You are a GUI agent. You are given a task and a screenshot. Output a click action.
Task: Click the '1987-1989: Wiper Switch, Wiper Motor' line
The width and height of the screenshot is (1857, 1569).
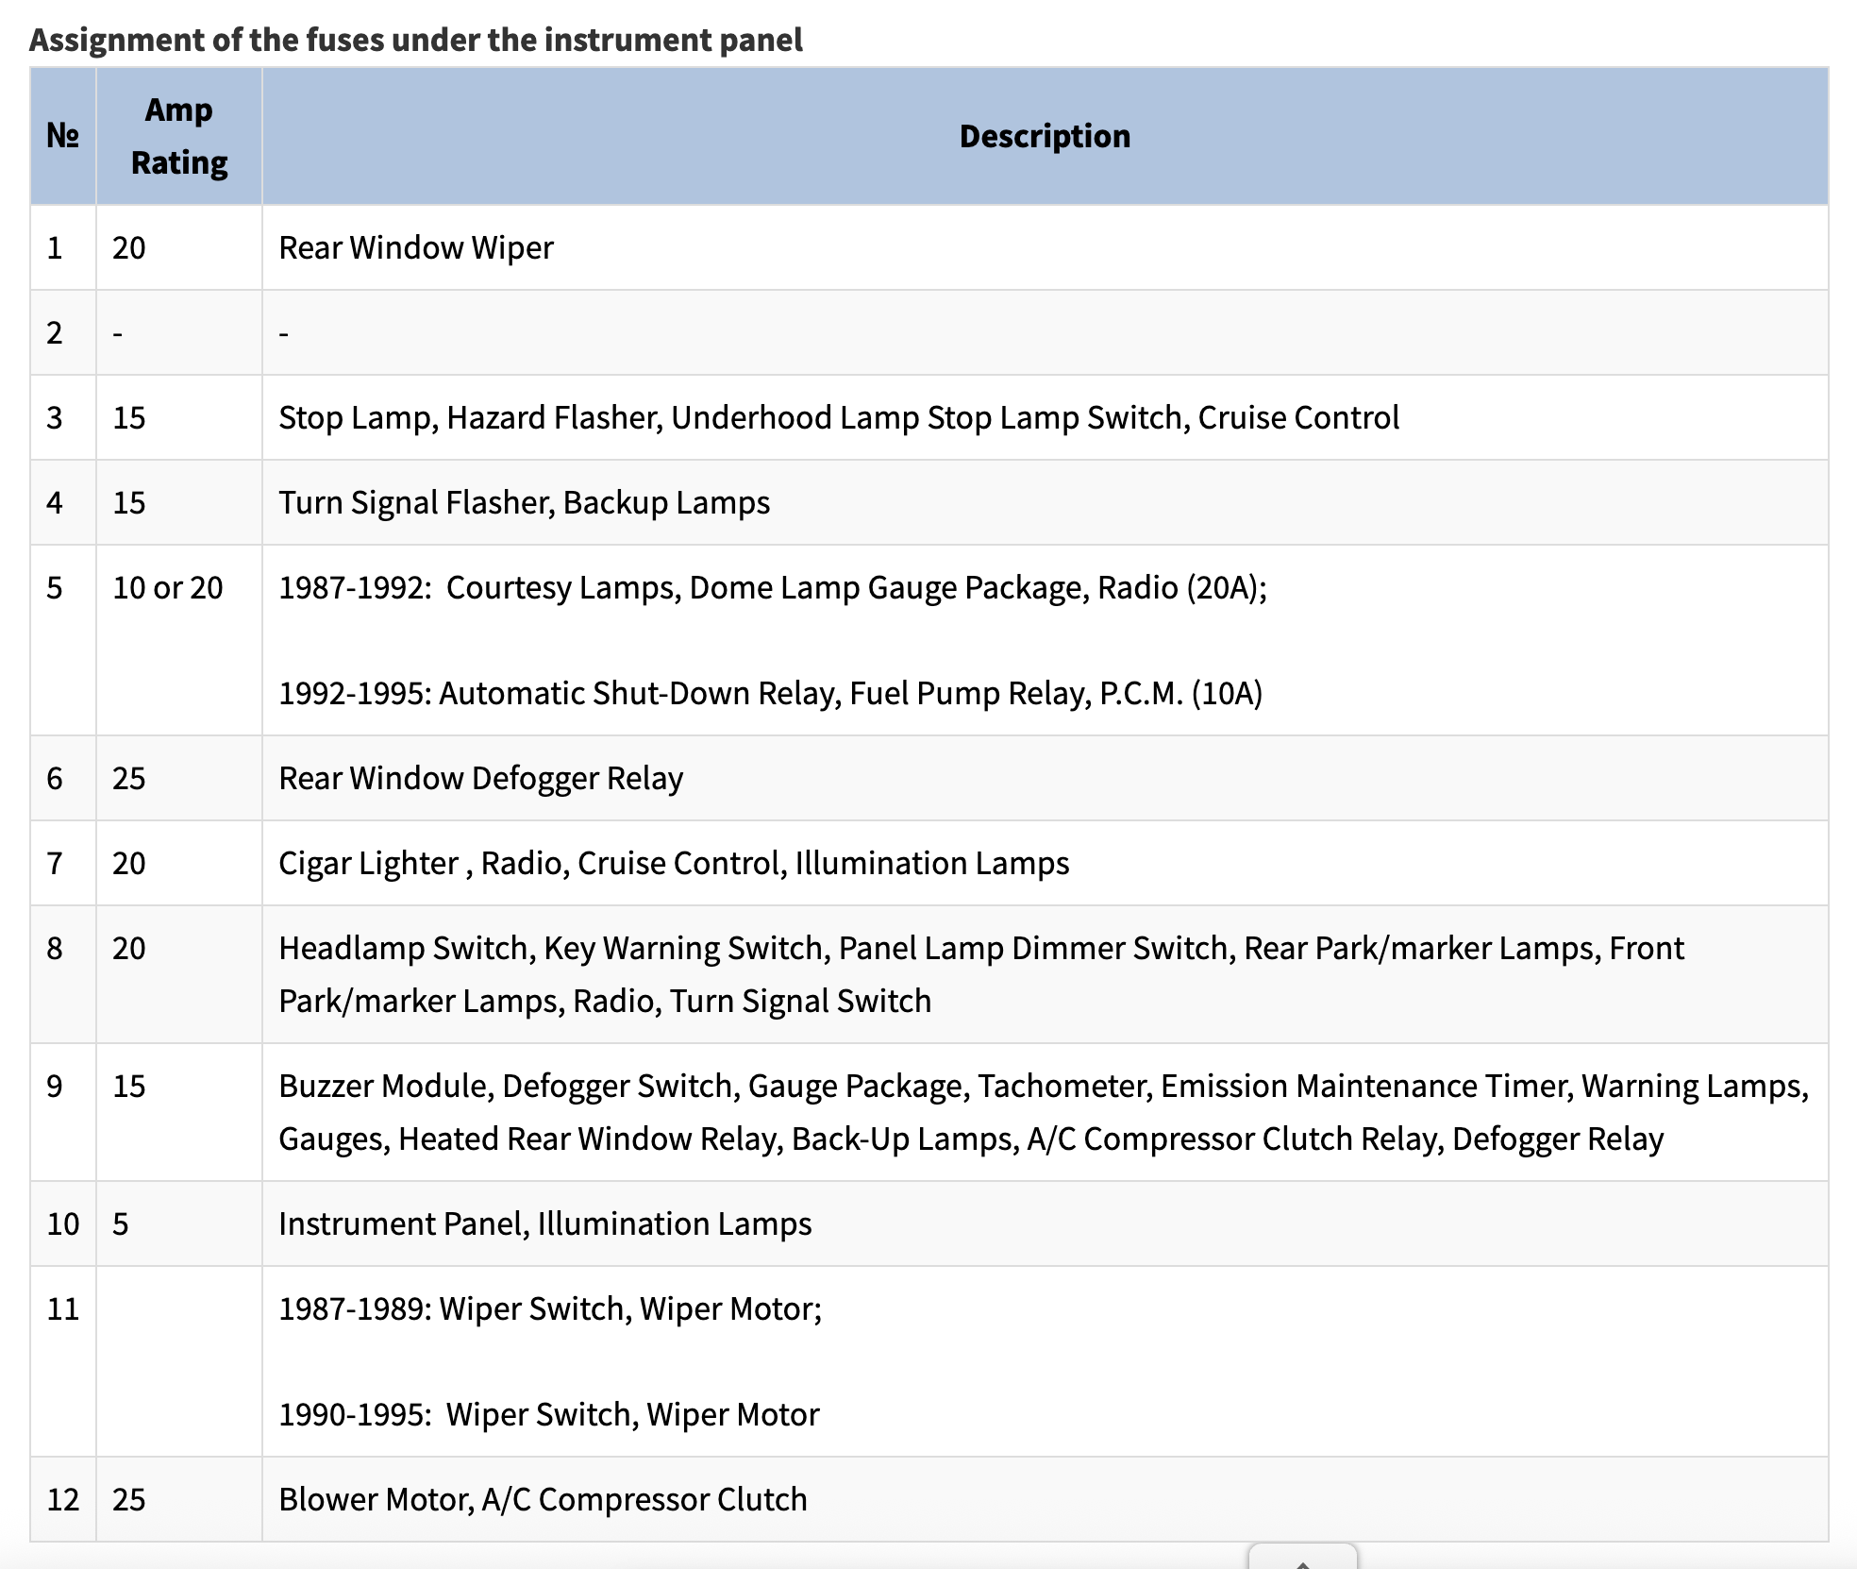[x=550, y=1308]
